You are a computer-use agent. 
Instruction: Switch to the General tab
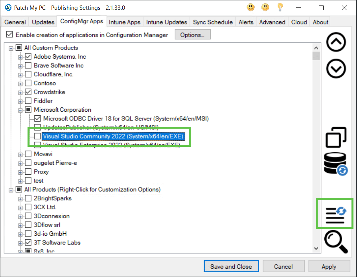click(15, 22)
